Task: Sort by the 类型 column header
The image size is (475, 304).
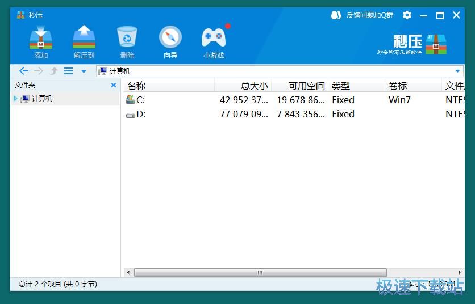Action: coord(357,86)
